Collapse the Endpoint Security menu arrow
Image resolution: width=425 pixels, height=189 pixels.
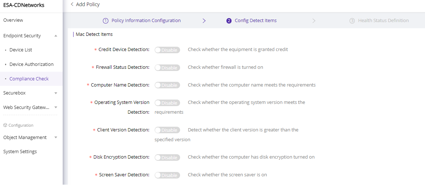coord(56,36)
